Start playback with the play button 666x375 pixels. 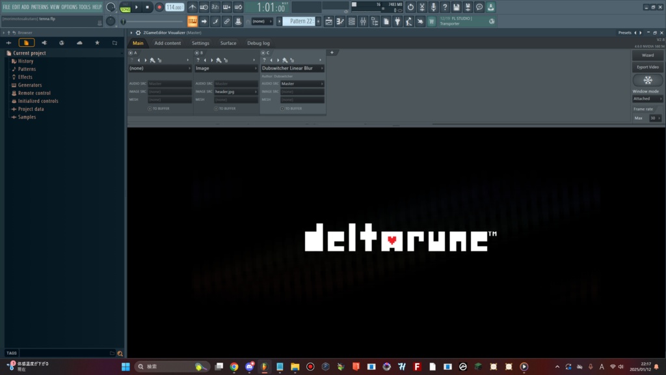pos(137,7)
